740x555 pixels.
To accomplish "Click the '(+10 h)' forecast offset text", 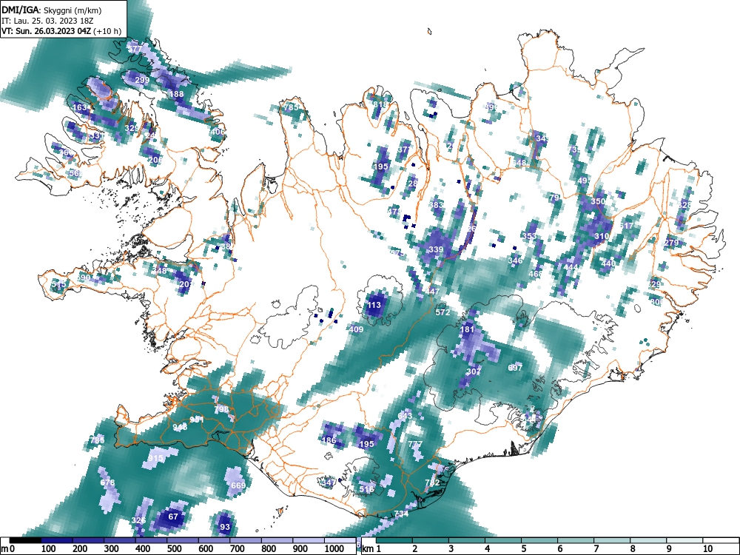I will click(x=107, y=32).
